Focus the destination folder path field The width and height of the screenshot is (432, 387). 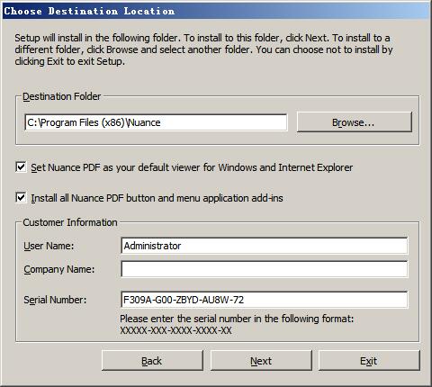pyautogui.click(x=156, y=122)
